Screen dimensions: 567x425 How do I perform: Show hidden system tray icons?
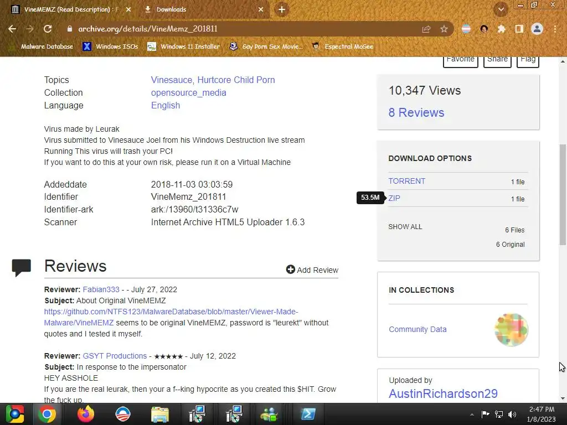coord(472,414)
